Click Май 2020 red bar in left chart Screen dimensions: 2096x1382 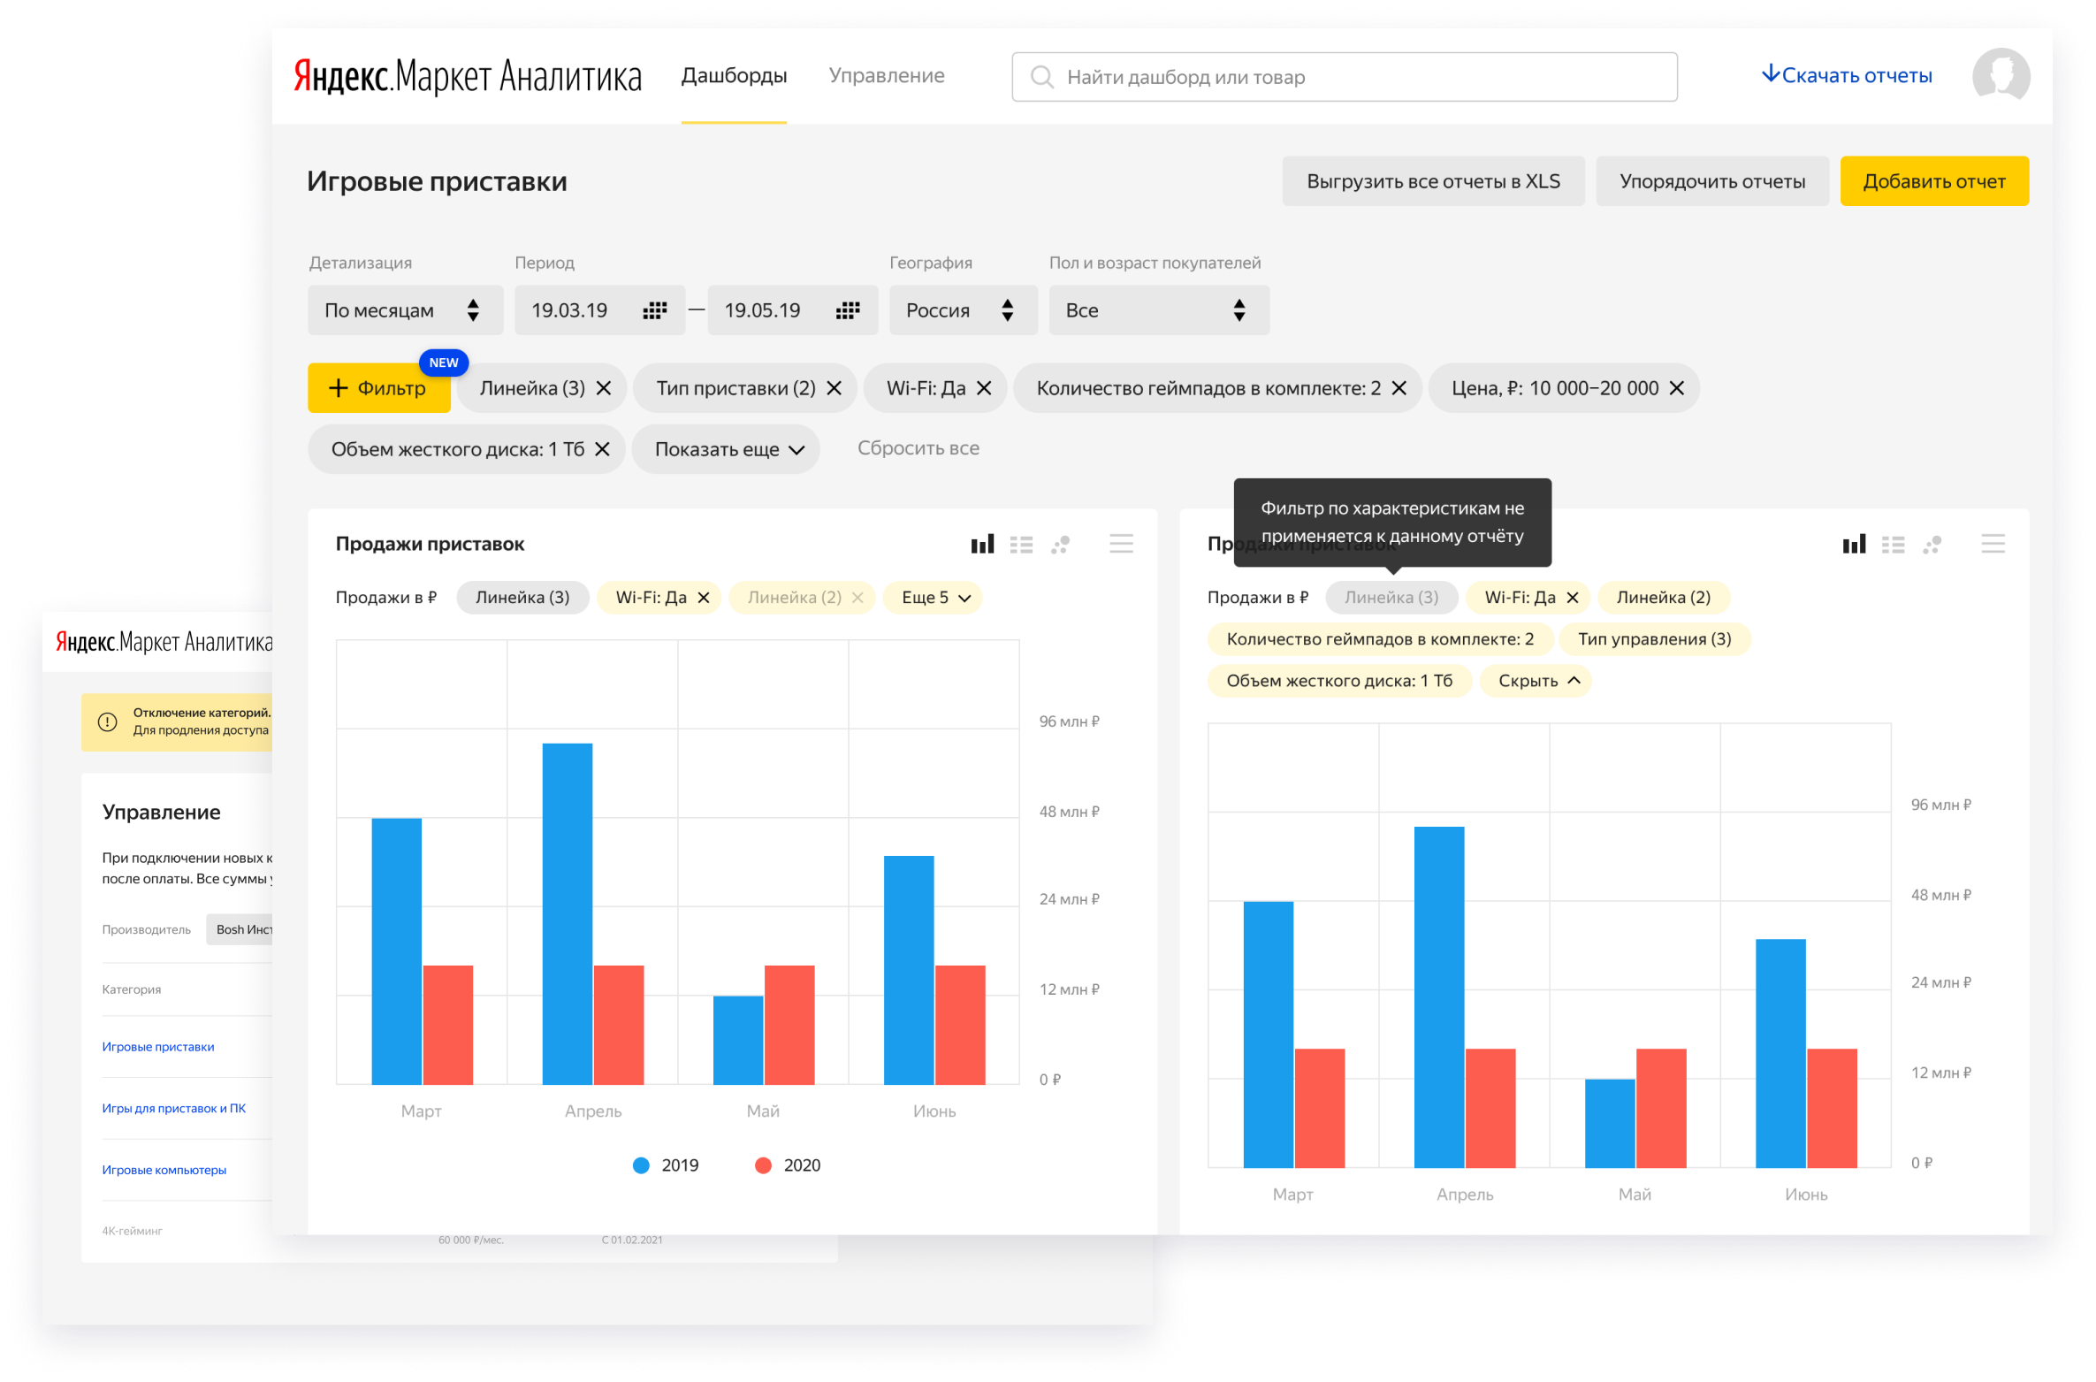point(789,1025)
